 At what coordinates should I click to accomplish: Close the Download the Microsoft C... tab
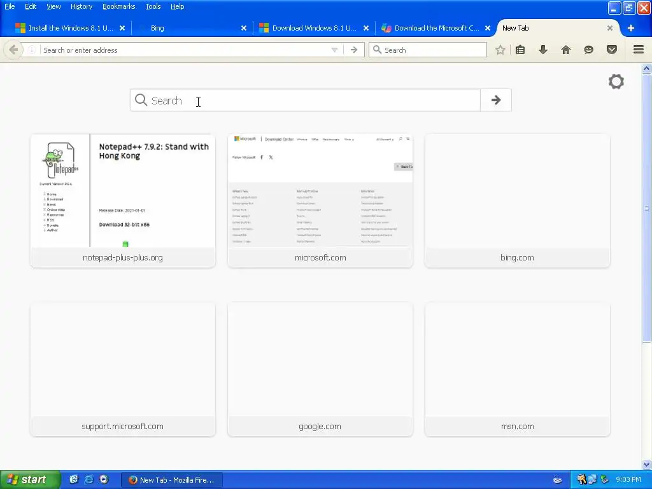pos(488,28)
